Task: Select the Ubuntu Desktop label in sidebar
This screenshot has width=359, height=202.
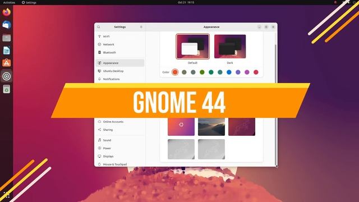Action: [113, 71]
